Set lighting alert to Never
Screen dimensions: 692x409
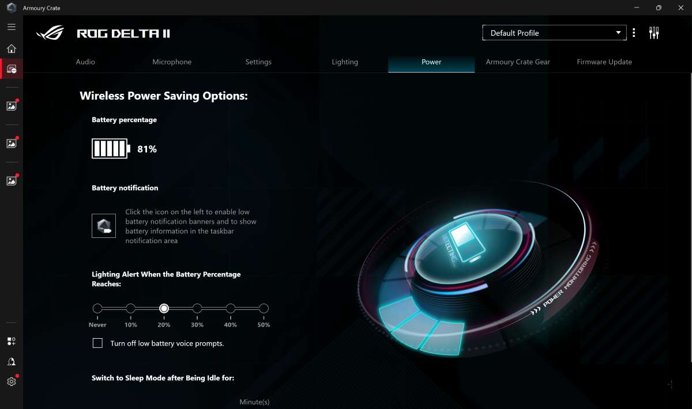pyautogui.click(x=97, y=309)
